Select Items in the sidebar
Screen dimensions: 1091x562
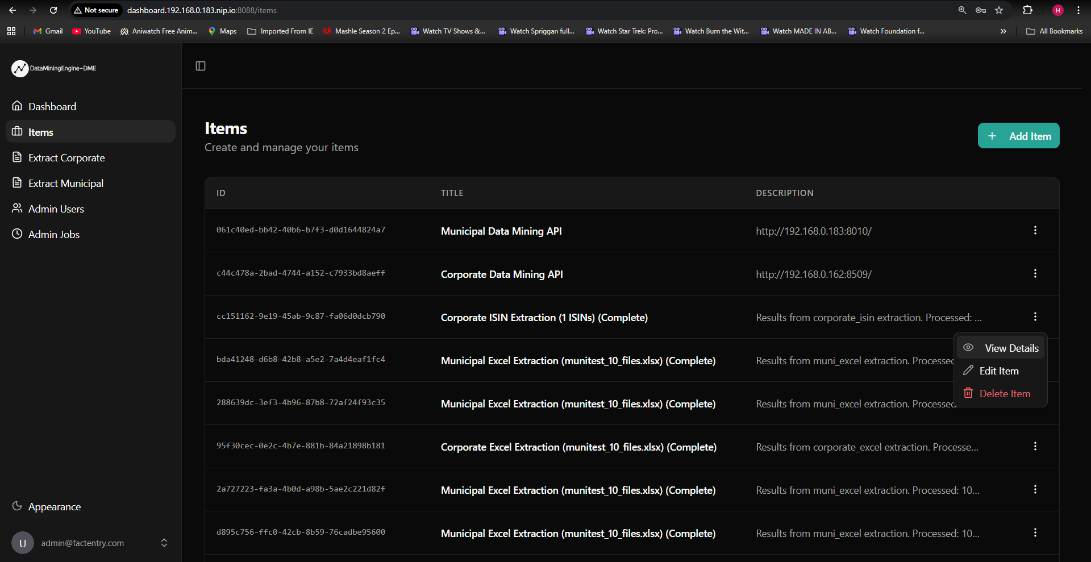[90, 132]
